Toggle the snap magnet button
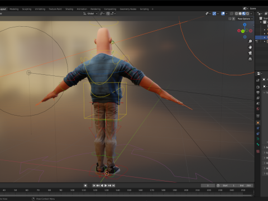The width and height of the screenshot is (268, 201). point(108,13)
